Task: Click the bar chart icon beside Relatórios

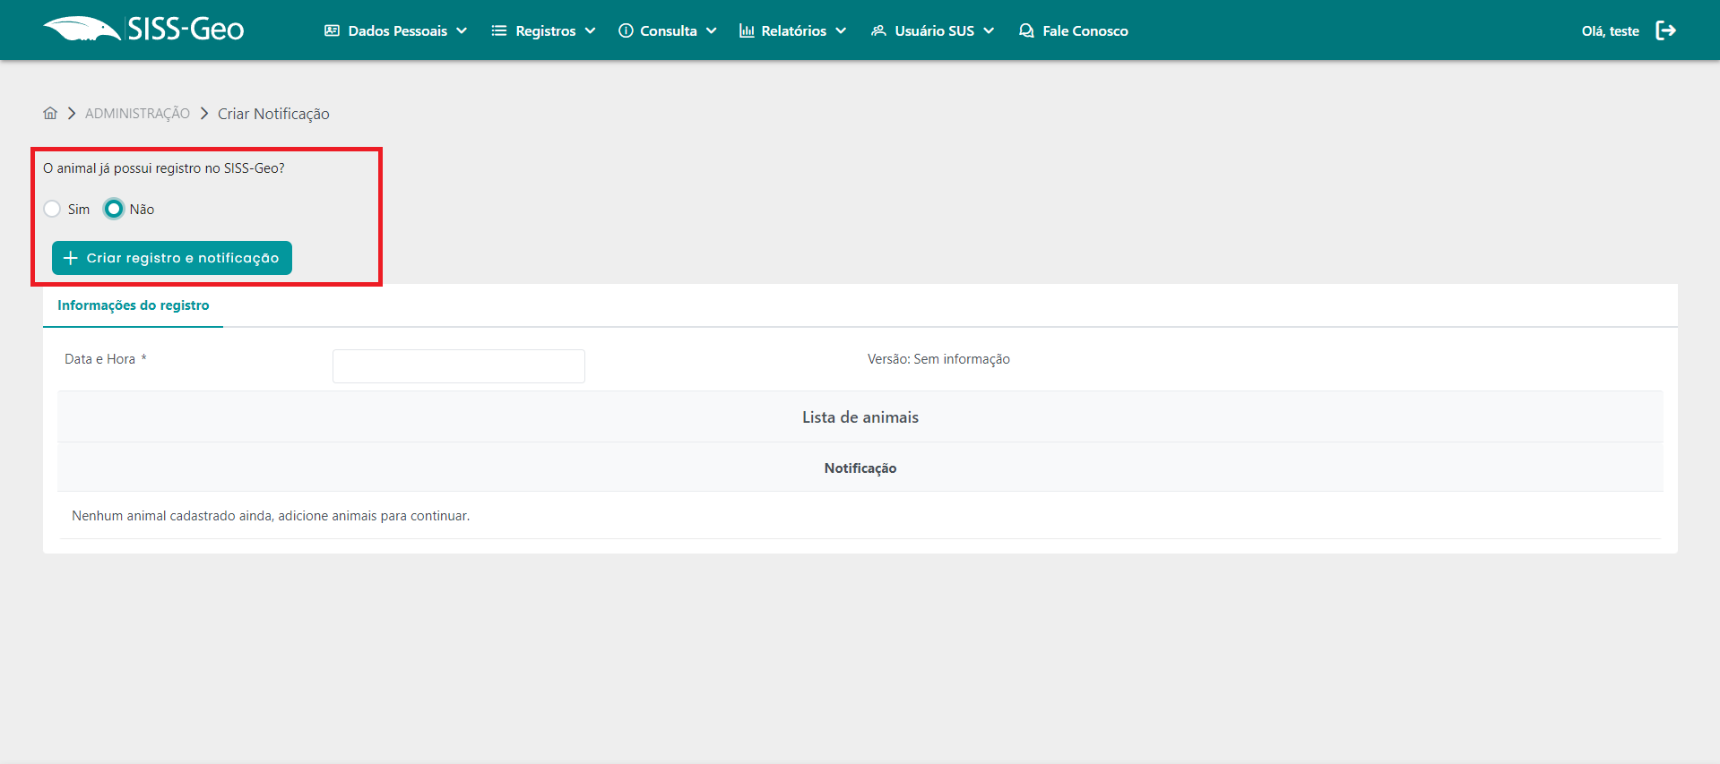Action: [x=747, y=30]
